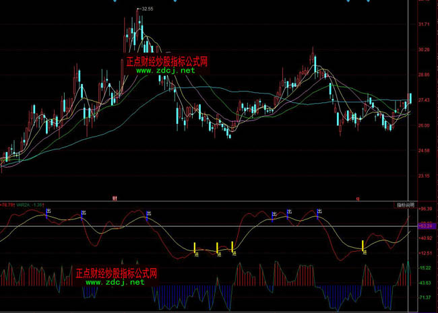
Task: Click the -71.37 indicator axis label
Action: pyautogui.click(x=425, y=297)
